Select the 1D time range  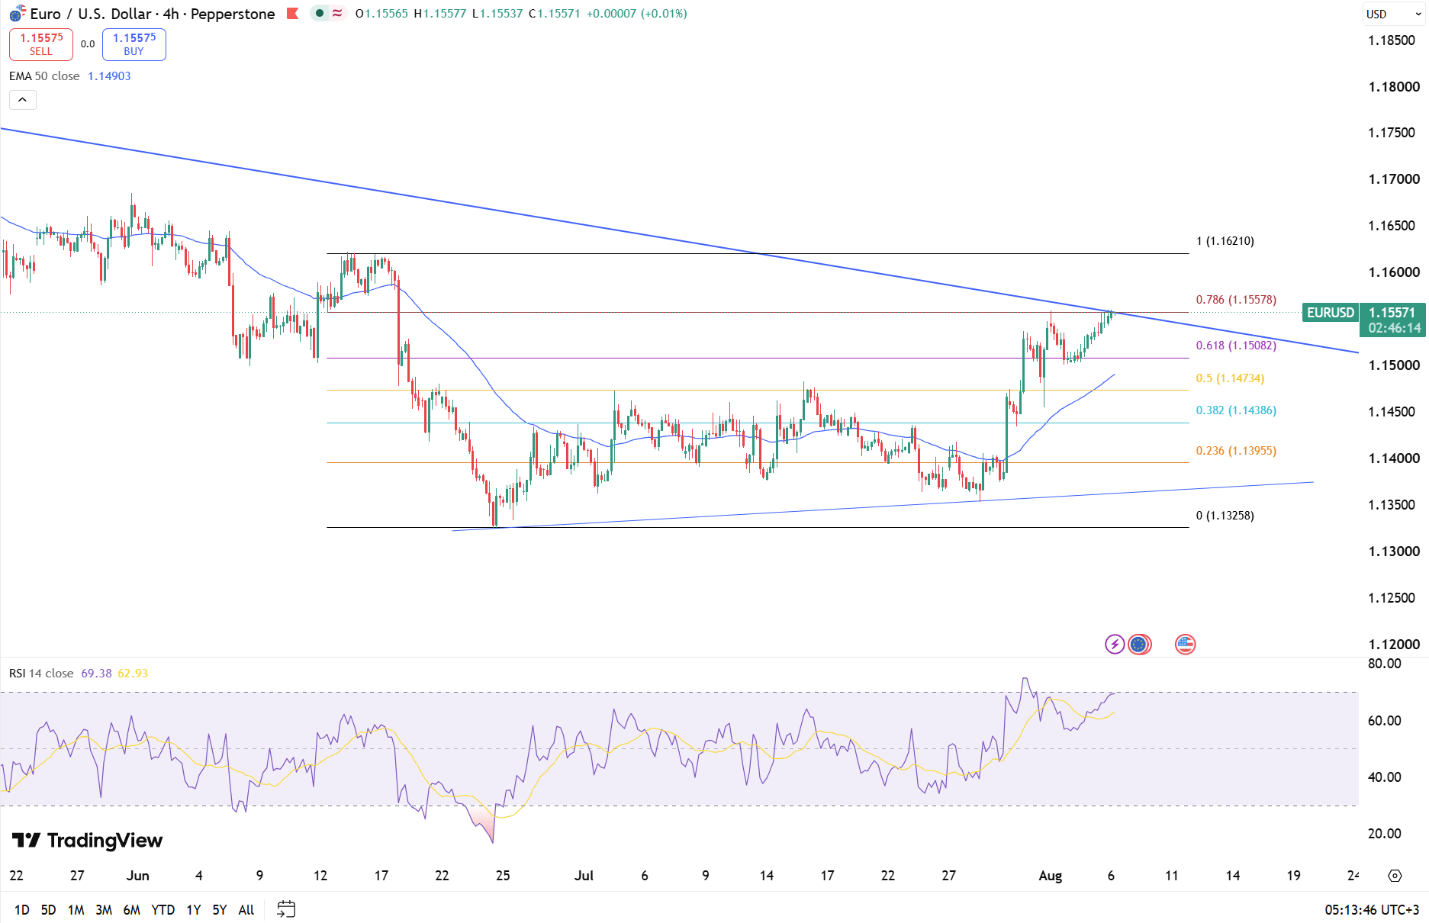coord(22,909)
